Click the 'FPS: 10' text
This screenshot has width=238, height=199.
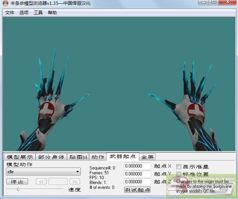pos(97,178)
